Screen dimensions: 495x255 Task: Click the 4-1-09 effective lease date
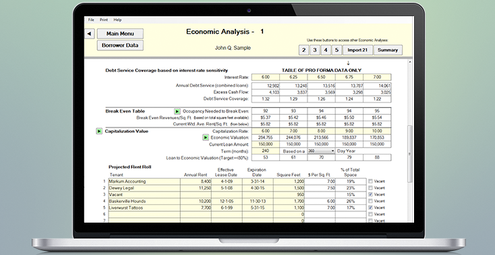(227, 181)
